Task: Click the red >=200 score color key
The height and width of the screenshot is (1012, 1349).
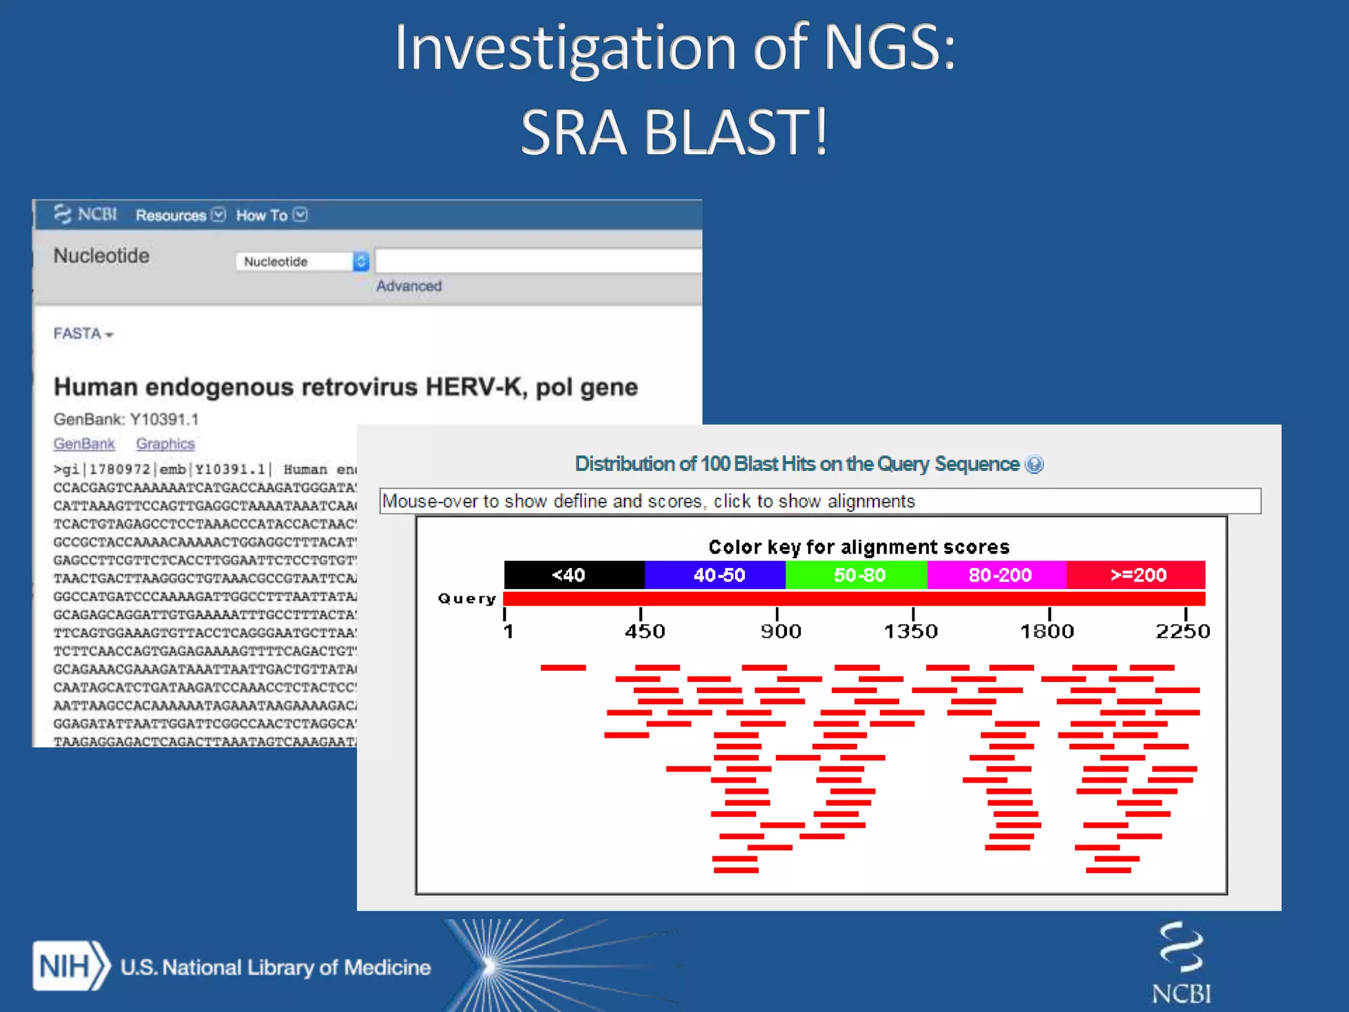Action: 1138,575
